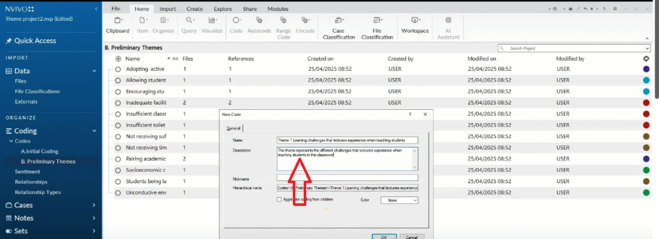Open the Clipboard ribbon group
Screen dimensions: 659x239
pos(118,25)
